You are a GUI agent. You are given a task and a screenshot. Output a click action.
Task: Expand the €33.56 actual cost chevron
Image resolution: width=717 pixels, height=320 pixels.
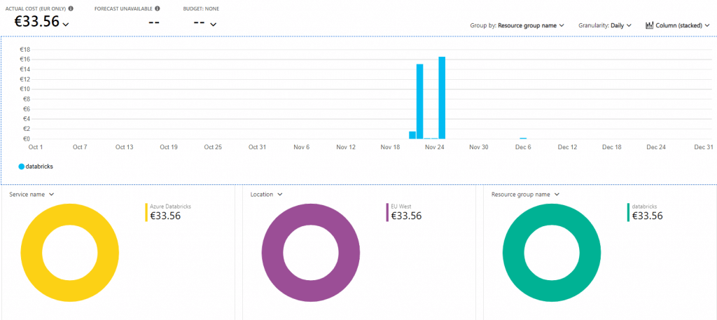tap(66, 25)
